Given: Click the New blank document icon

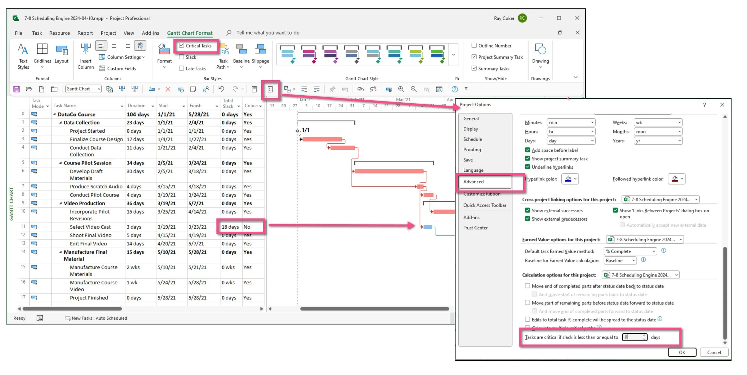Looking at the screenshot, I should click(42, 89).
